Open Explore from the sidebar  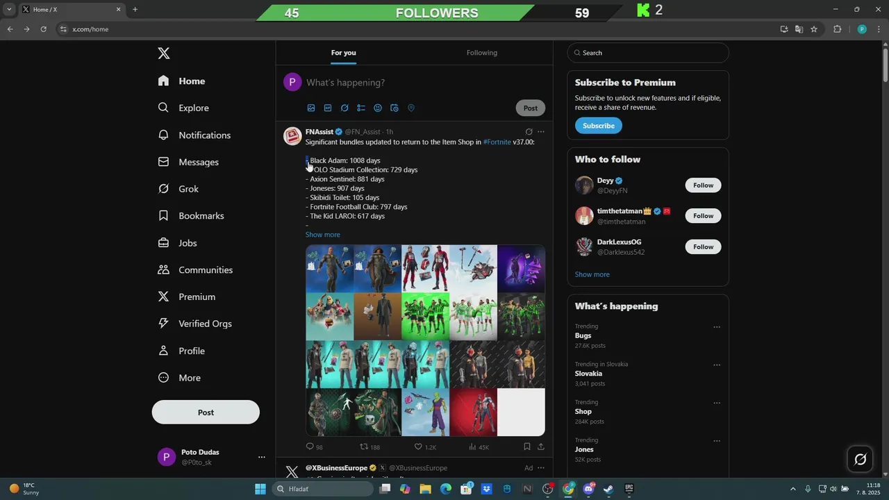[x=183, y=108]
